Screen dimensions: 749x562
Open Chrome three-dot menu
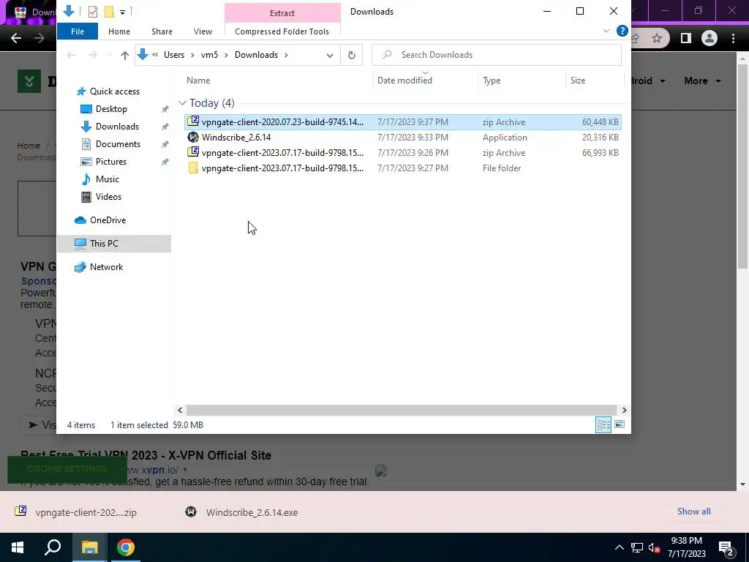click(x=733, y=38)
